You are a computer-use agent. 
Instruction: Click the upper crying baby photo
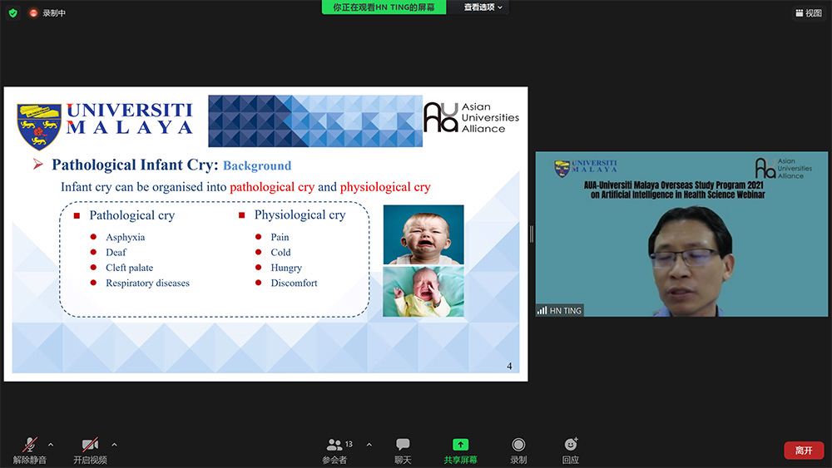pyautogui.click(x=423, y=234)
